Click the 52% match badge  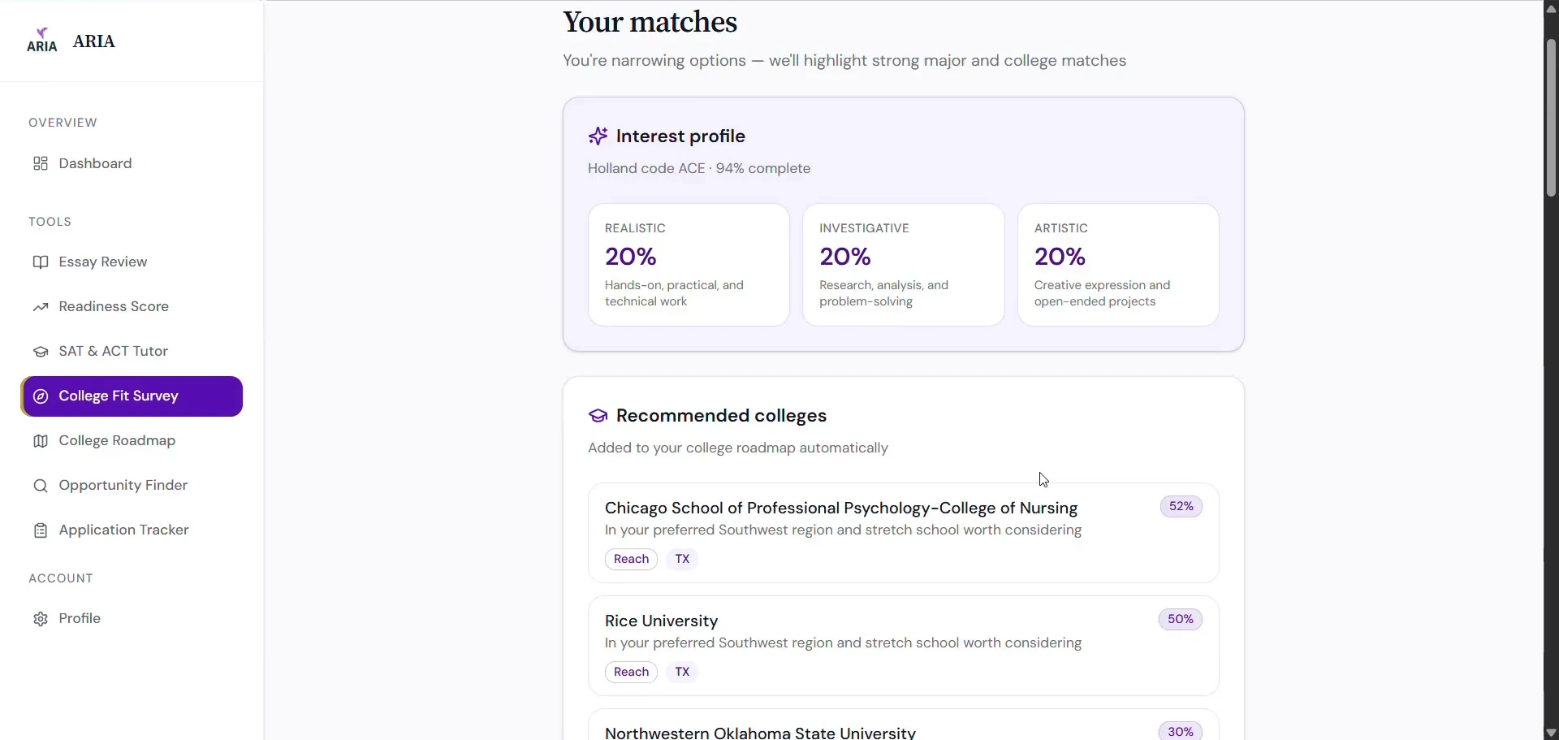[x=1181, y=507]
